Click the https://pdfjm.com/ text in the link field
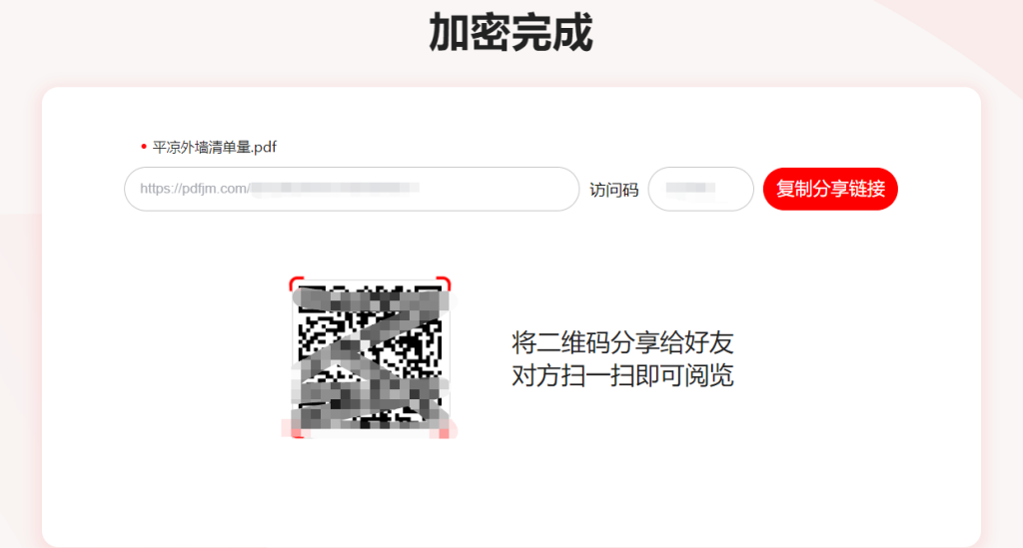This screenshot has height=548, width=1023. click(x=195, y=189)
